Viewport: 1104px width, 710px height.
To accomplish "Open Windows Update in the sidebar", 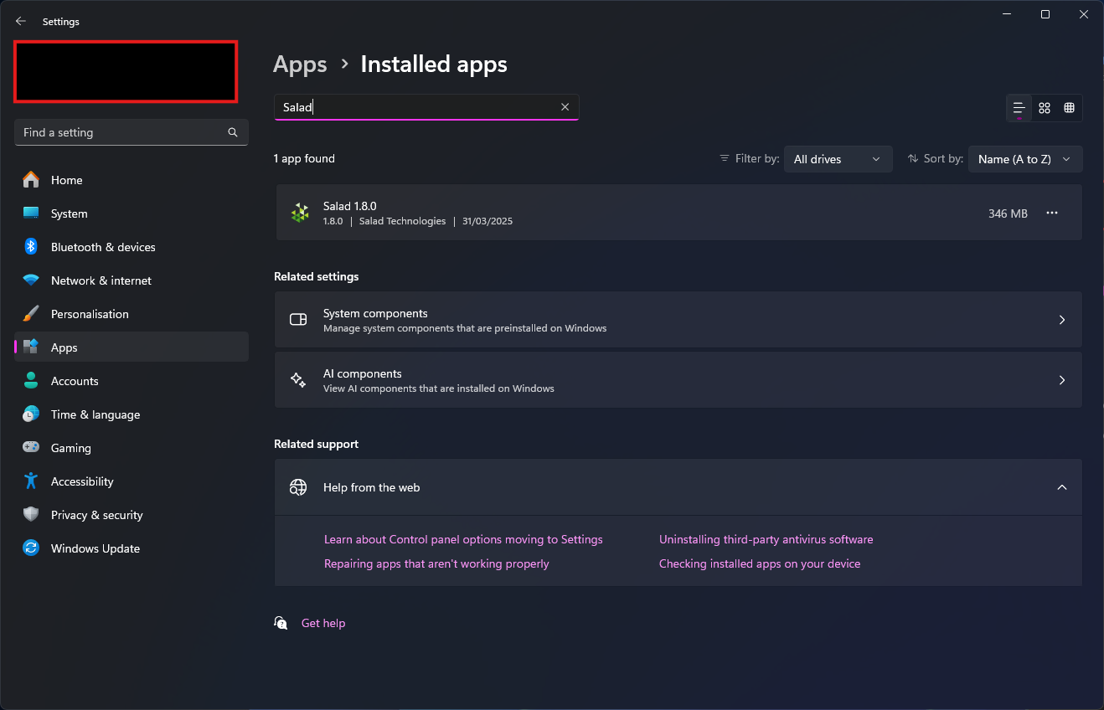I will (x=132, y=548).
